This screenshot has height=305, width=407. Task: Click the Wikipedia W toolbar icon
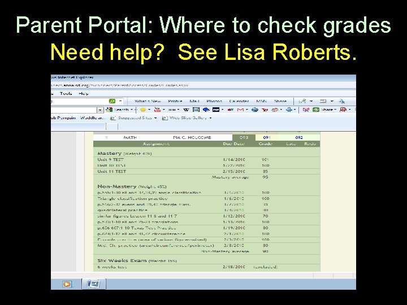(x=186, y=110)
